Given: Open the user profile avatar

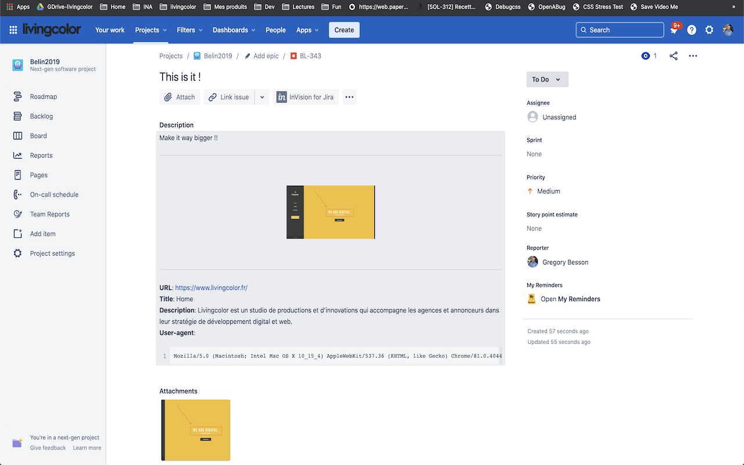Looking at the screenshot, I should coord(728,30).
